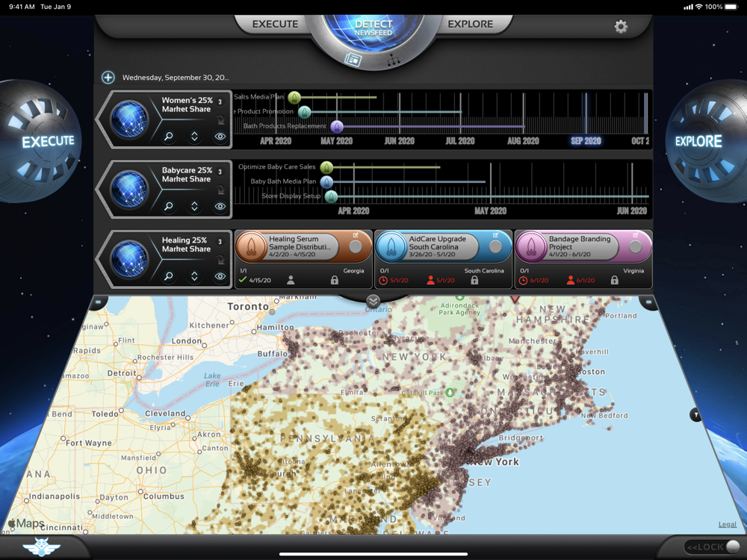Click the red person icon on Bandage Branding card
747x560 pixels.
[x=571, y=280]
